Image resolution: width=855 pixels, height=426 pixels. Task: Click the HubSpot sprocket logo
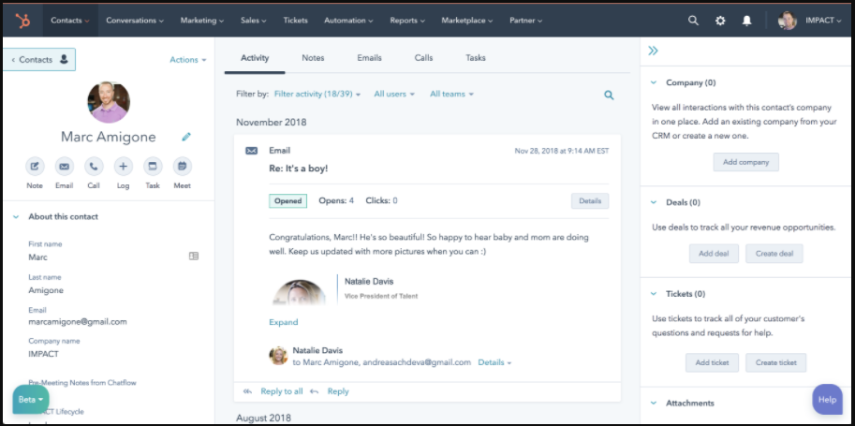pyautogui.click(x=22, y=21)
